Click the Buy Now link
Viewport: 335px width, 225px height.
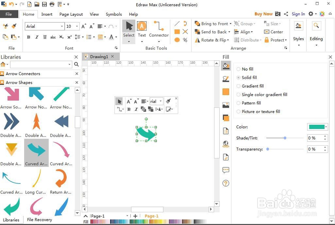[263, 14]
